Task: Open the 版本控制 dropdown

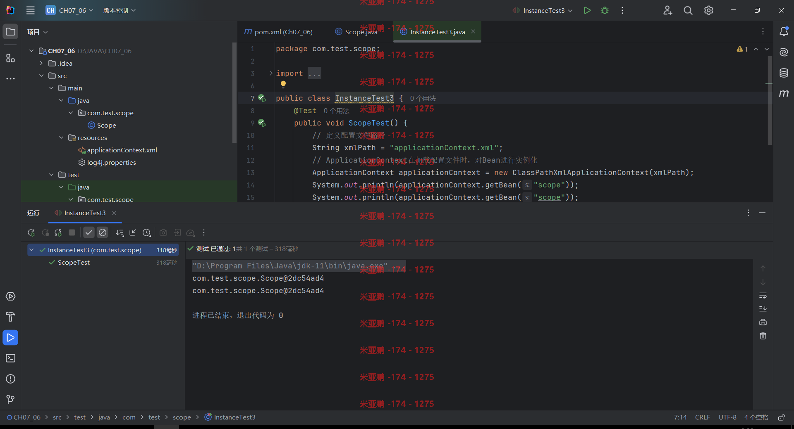Action: tap(119, 10)
